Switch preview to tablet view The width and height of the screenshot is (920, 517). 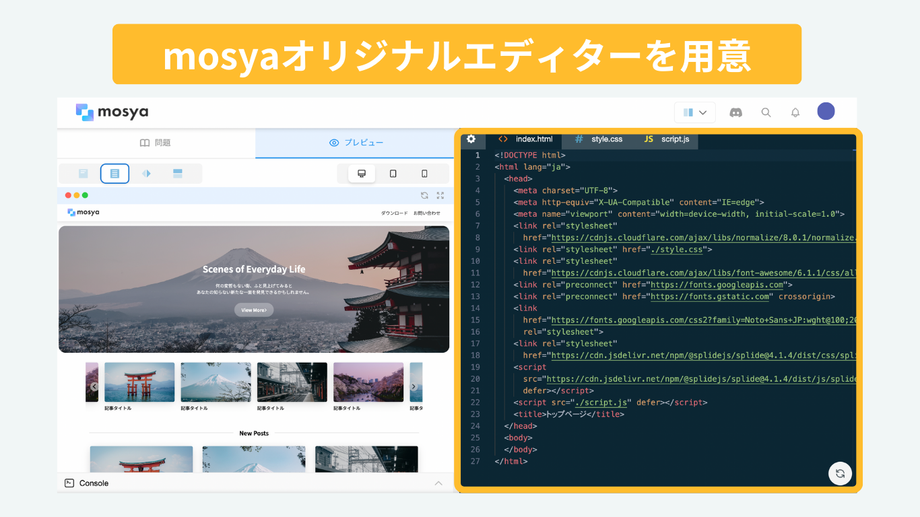pyautogui.click(x=393, y=173)
